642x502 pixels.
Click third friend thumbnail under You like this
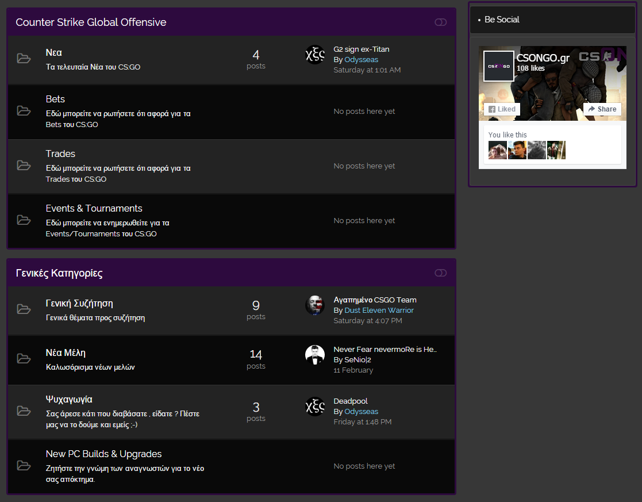tap(537, 150)
